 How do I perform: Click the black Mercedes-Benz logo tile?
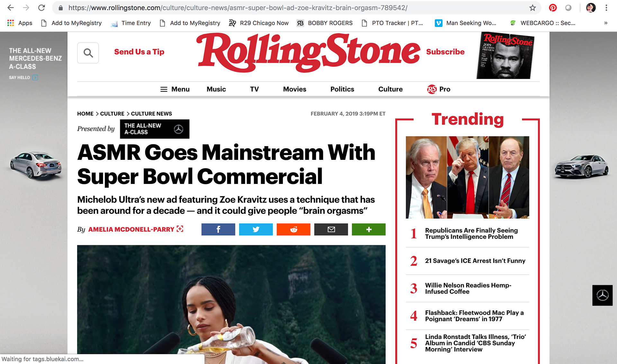pyautogui.click(x=603, y=295)
